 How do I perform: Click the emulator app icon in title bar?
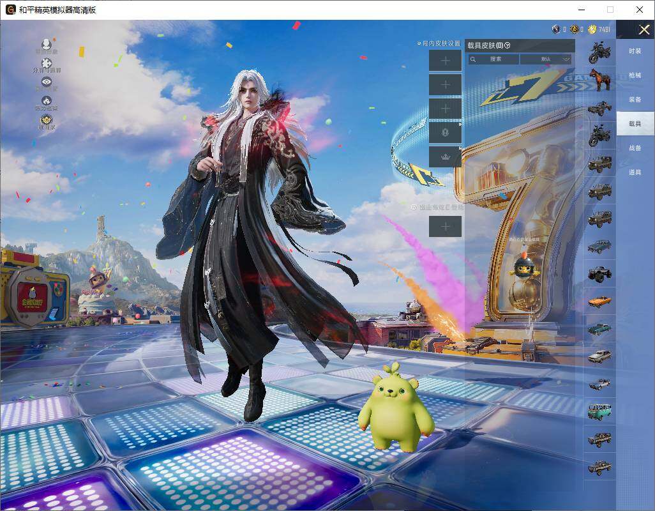coord(10,10)
